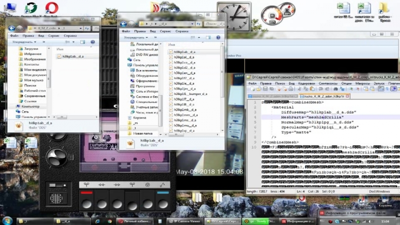Open the Поиск menu in Notepad++
400x225 pixels.
[x=280, y=83]
